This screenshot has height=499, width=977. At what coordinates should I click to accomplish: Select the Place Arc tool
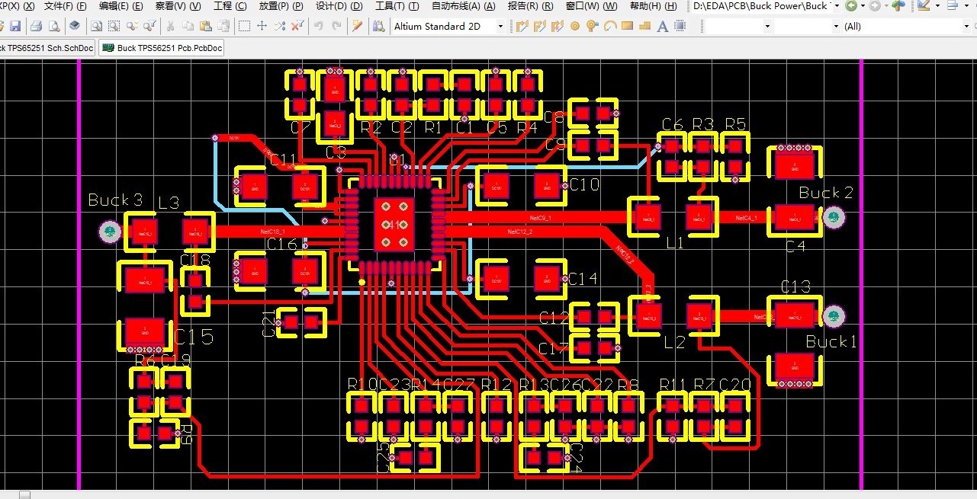pyautogui.click(x=610, y=26)
